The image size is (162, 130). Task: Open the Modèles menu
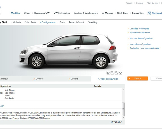coord(15,13)
